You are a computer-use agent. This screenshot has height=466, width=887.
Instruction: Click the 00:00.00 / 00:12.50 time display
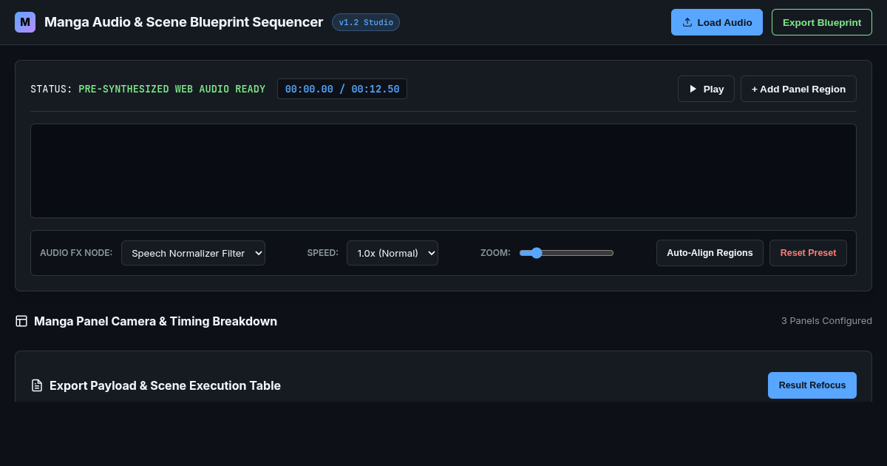[342, 89]
